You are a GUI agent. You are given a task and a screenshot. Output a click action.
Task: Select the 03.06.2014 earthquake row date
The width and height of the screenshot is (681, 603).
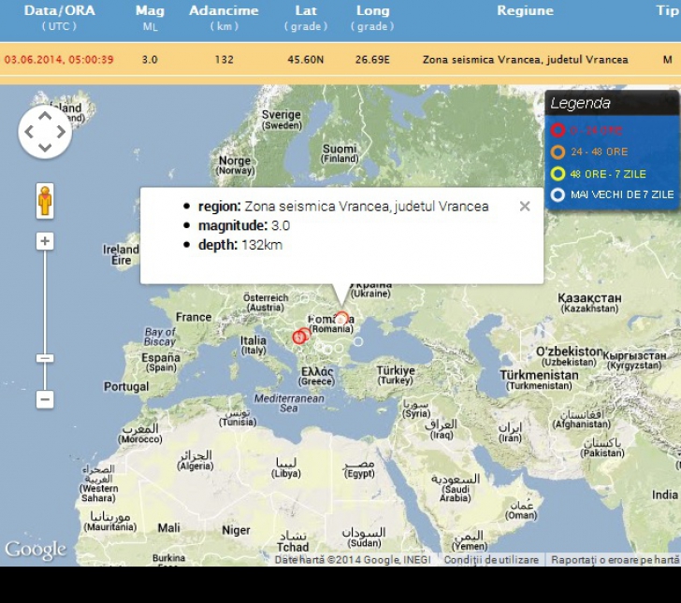pyautogui.click(x=59, y=60)
